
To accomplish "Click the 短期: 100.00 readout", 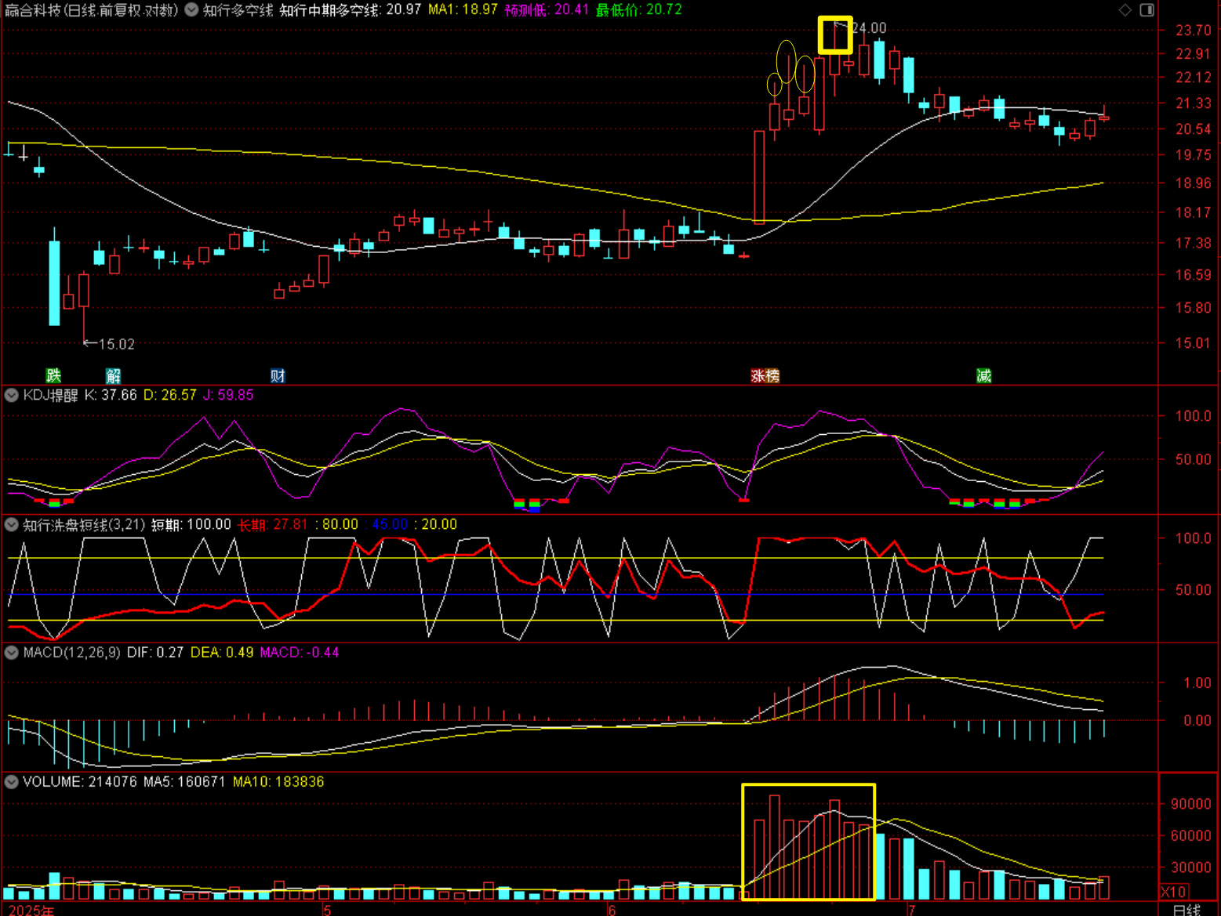I will [191, 524].
